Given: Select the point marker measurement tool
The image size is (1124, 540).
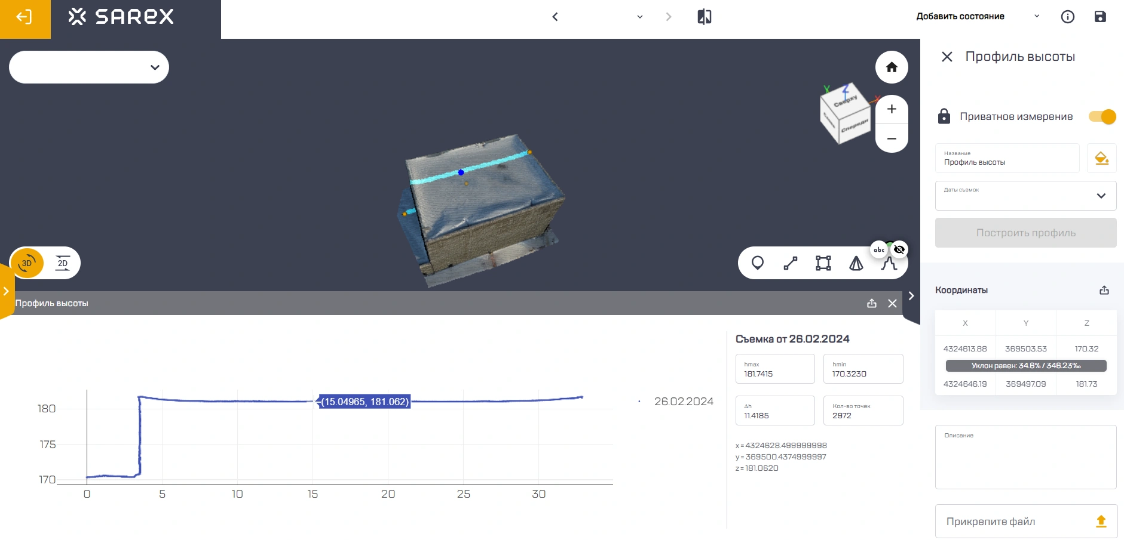Looking at the screenshot, I should 757,263.
